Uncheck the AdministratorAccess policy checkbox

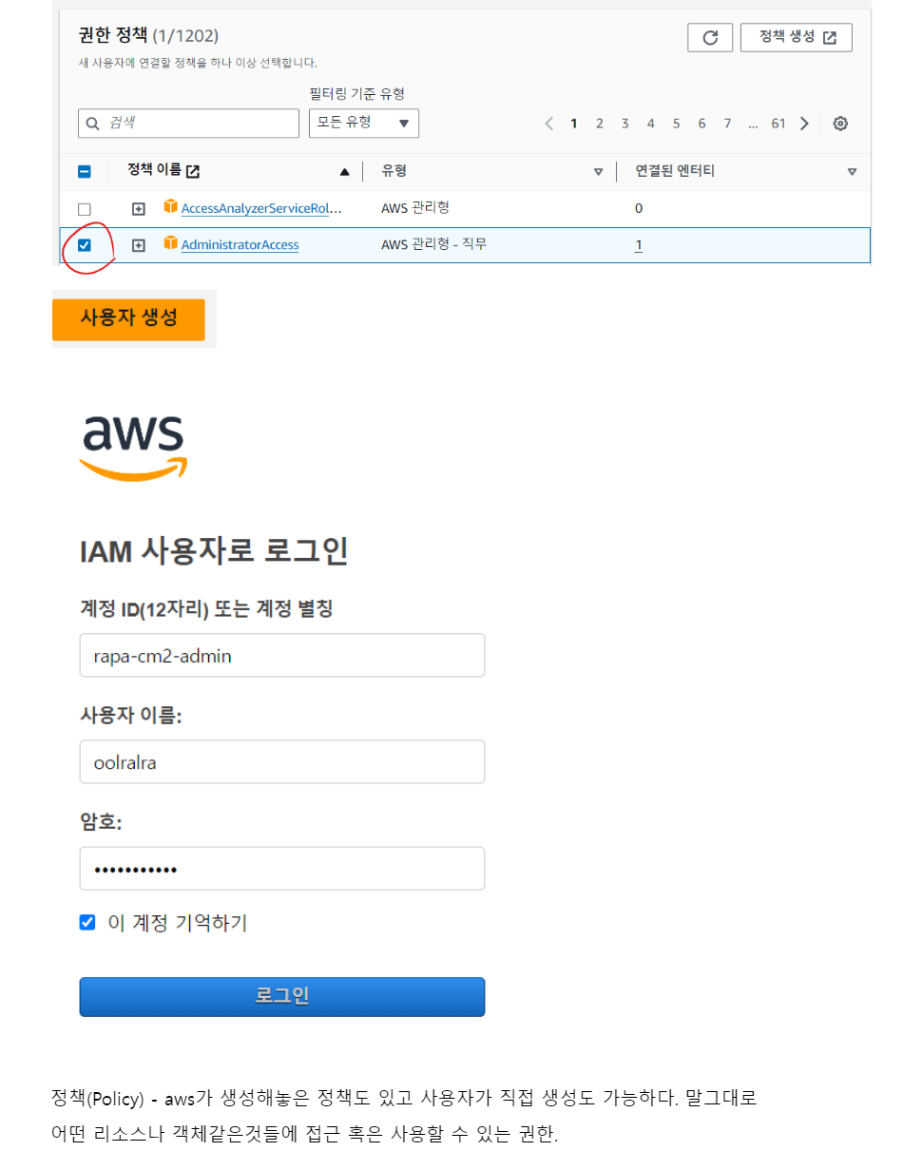click(x=84, y=245)
